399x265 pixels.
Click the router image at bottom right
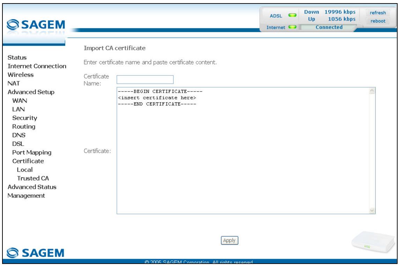pos(373,242)
